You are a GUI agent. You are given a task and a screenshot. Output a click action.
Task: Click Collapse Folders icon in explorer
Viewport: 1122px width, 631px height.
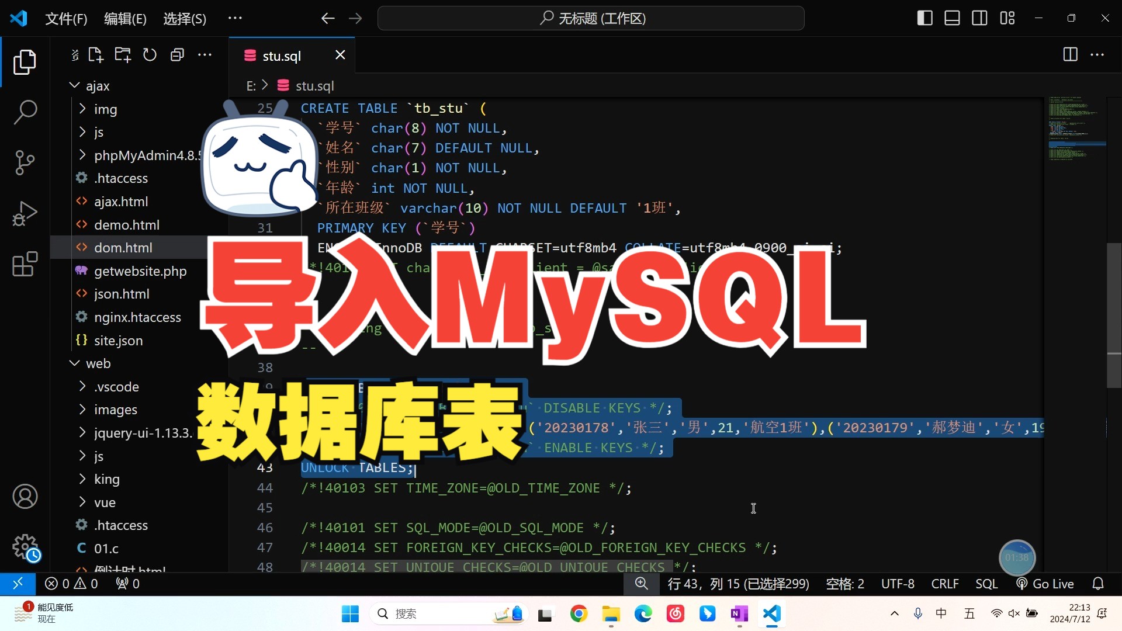(177, 55)
